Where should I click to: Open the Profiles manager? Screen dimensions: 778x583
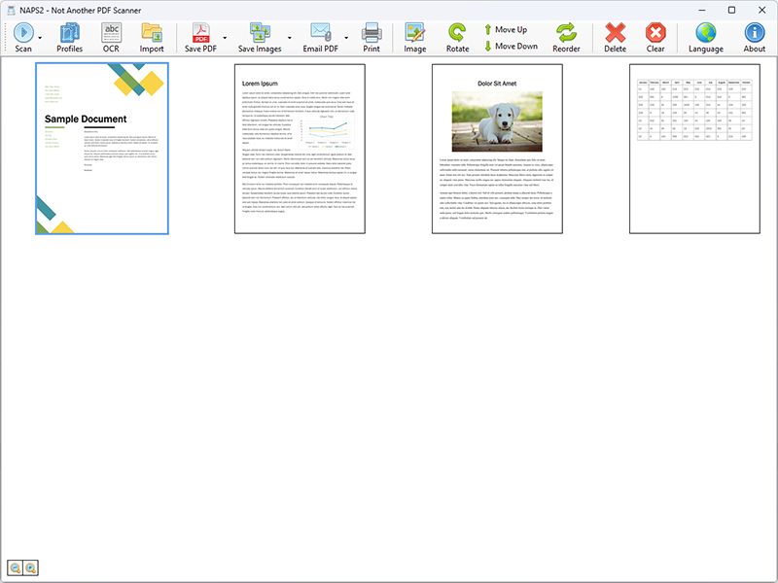click(x=69, y=38)
